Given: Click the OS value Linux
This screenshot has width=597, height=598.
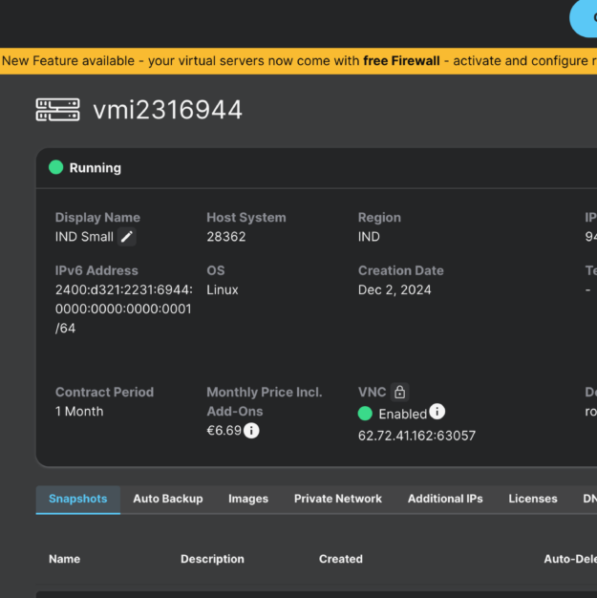Looking at the screenshot, I should click(223, 289).
